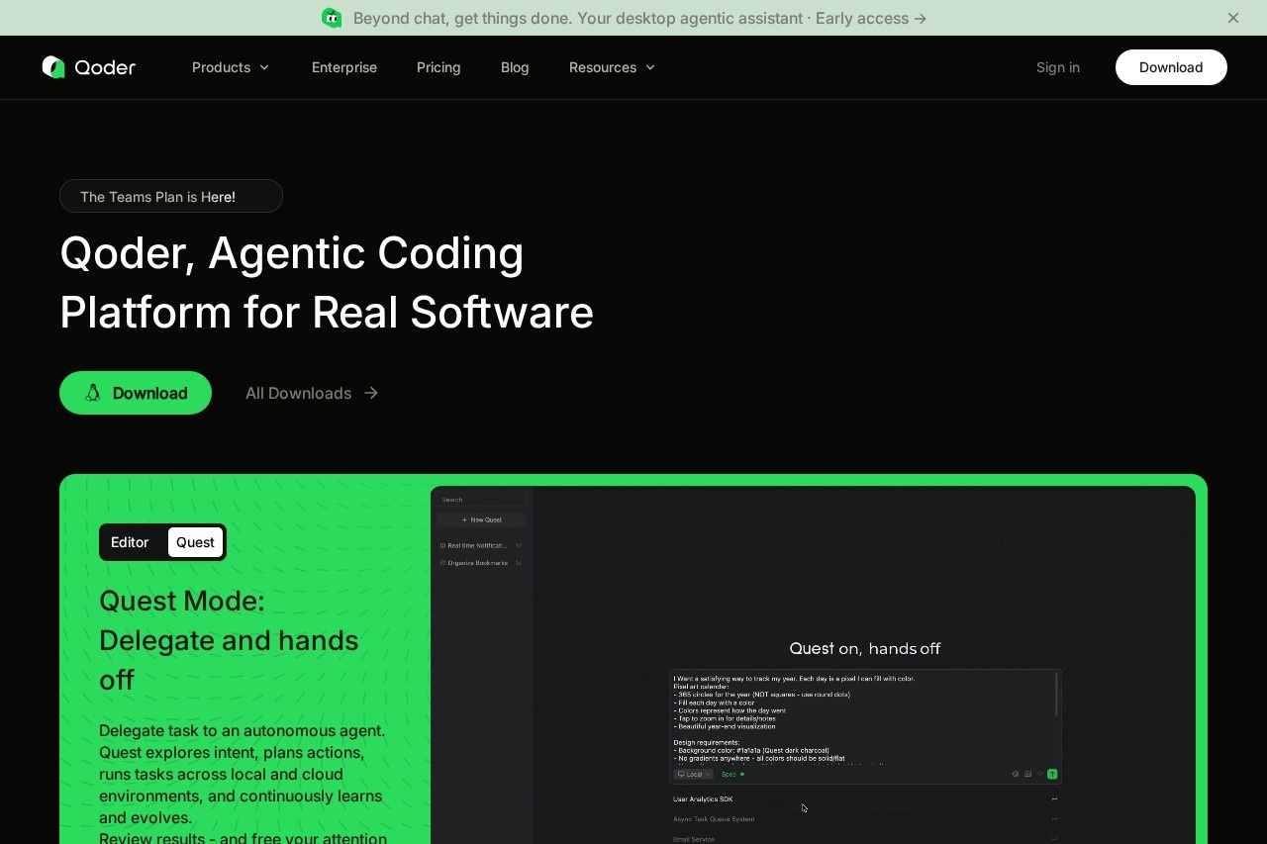Click the Sign in link
The height and width of the screenshot is (844, 1267).
click(x=1058, y=67)
